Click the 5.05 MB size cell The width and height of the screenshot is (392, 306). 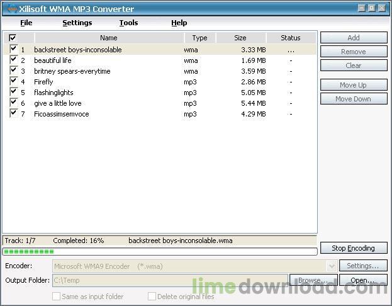click(x=253, y=93)
